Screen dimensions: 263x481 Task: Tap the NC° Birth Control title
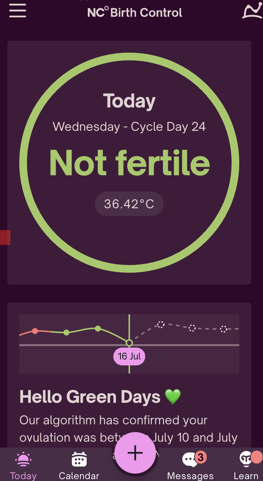click(135, 13)
